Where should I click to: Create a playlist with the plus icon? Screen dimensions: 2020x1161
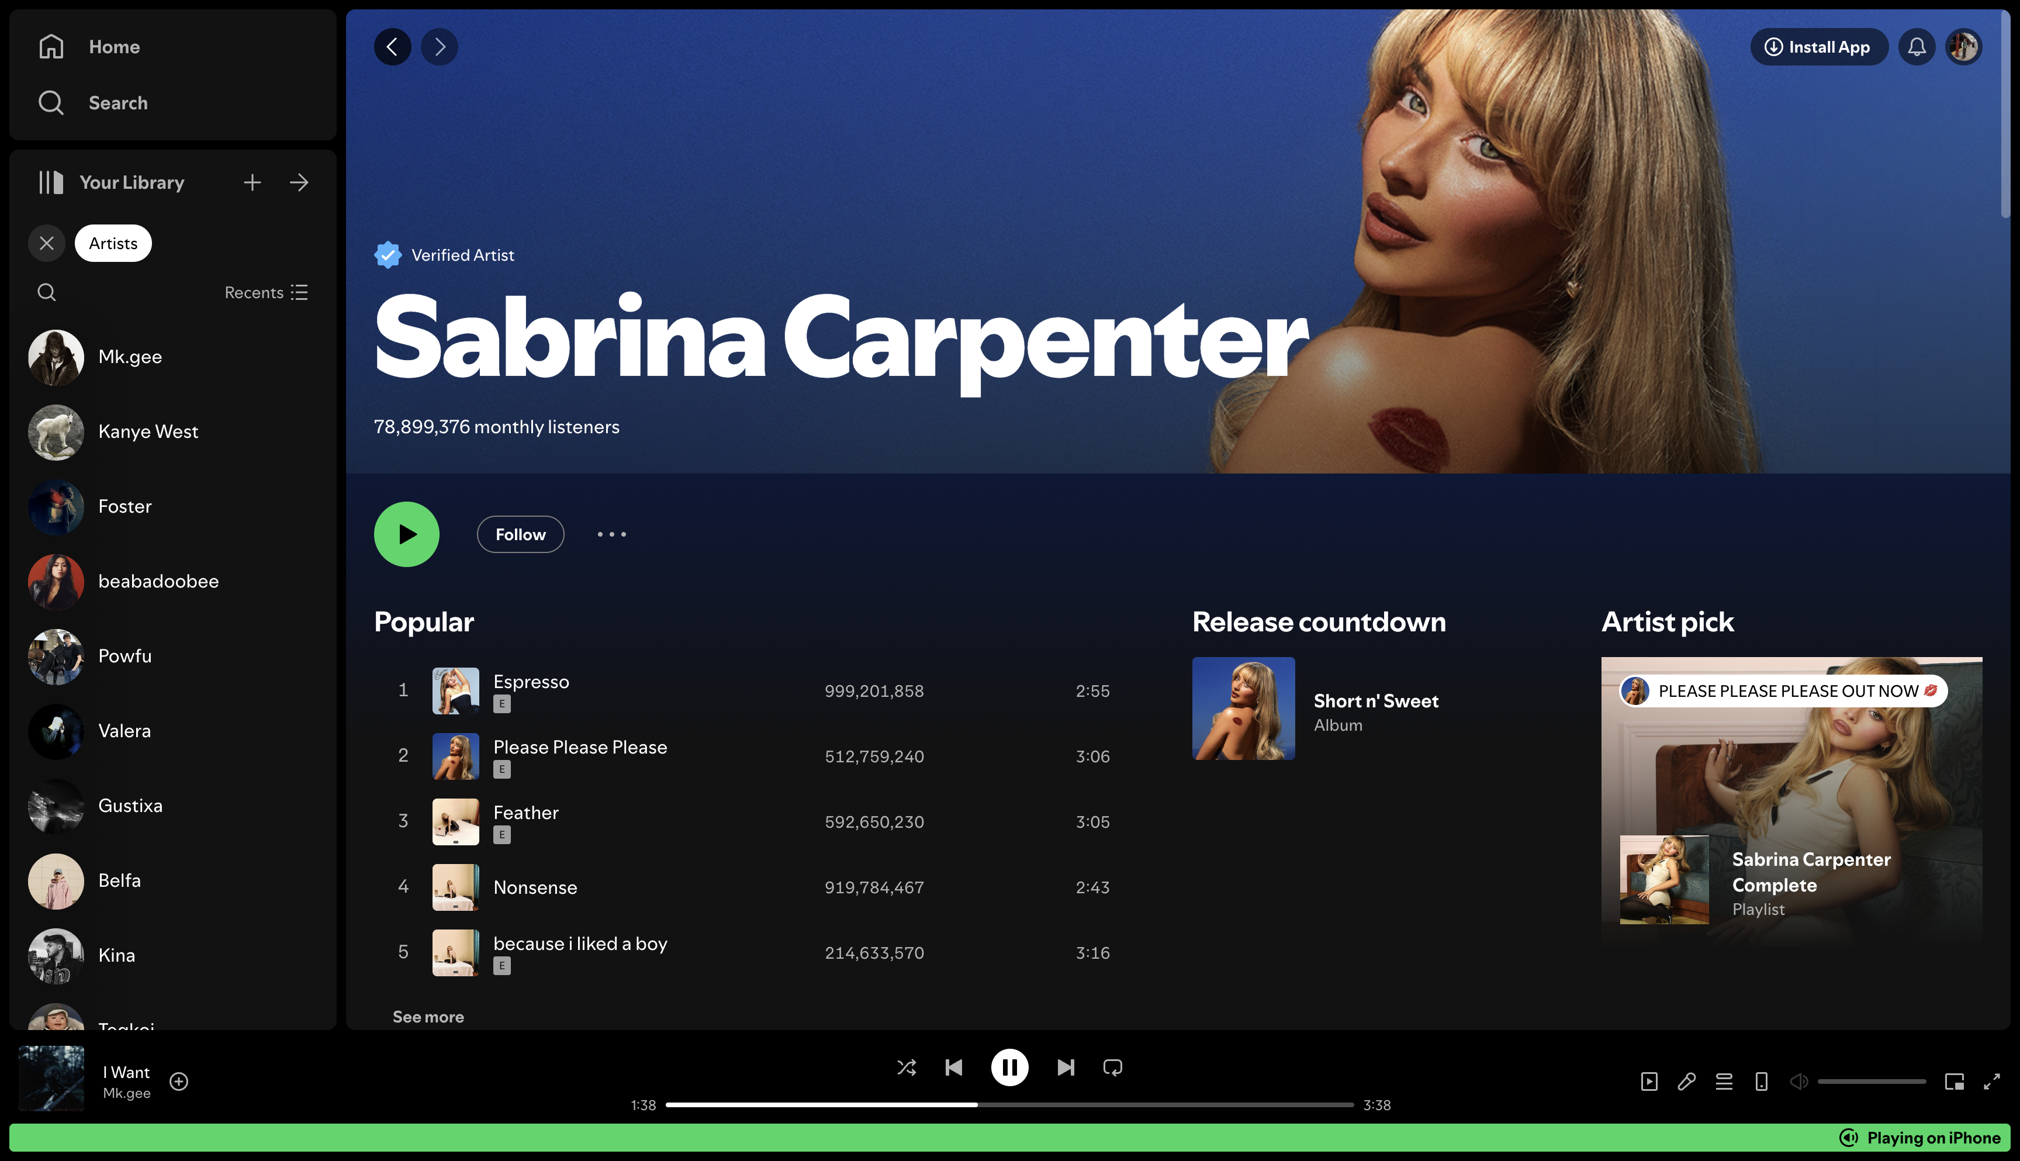(252, 182)
